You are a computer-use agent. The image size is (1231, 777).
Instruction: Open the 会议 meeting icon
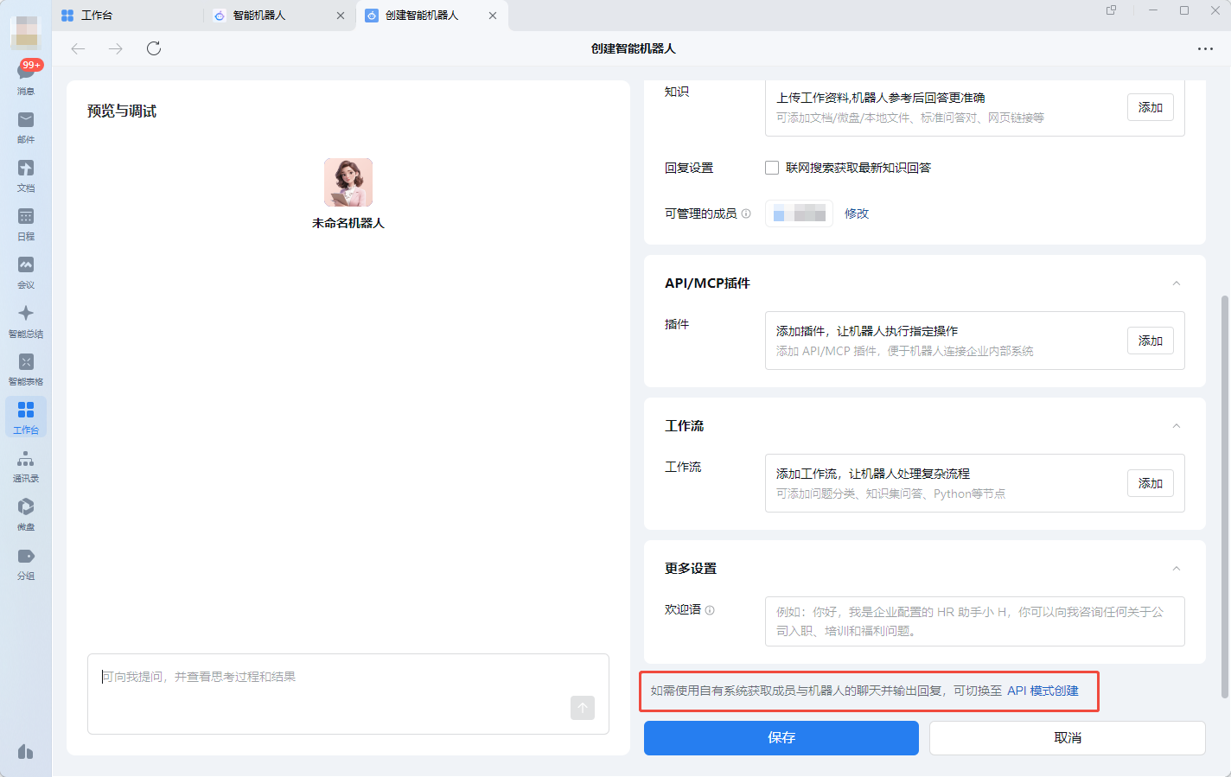(x=26, y=266)
